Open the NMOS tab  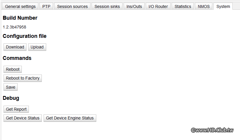click(x=204, y=6)
